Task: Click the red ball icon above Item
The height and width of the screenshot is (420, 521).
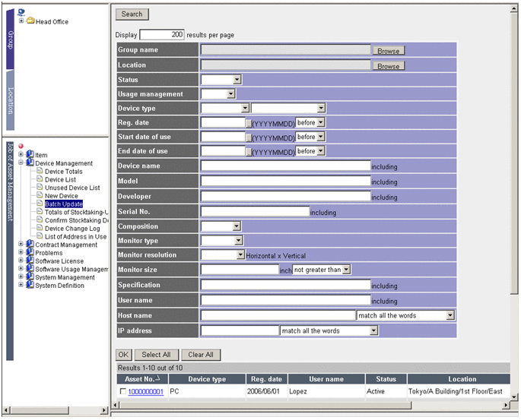Action: tap(21, 146)
